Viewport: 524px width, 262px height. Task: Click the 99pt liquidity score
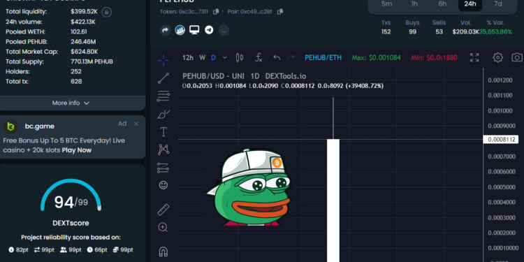[x=123, y=249]
